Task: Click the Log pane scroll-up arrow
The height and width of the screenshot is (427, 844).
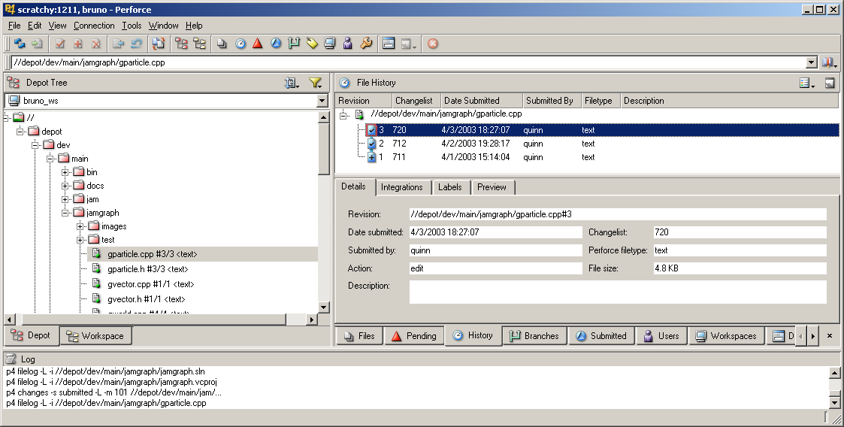Action: (834, 373)
